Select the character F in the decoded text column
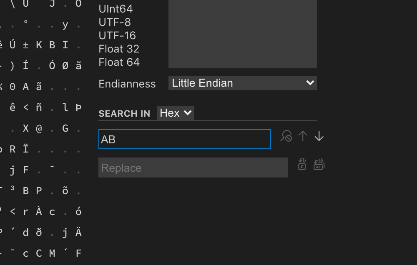The width and height of the screenshot is (417, 265). pos(25,170)
